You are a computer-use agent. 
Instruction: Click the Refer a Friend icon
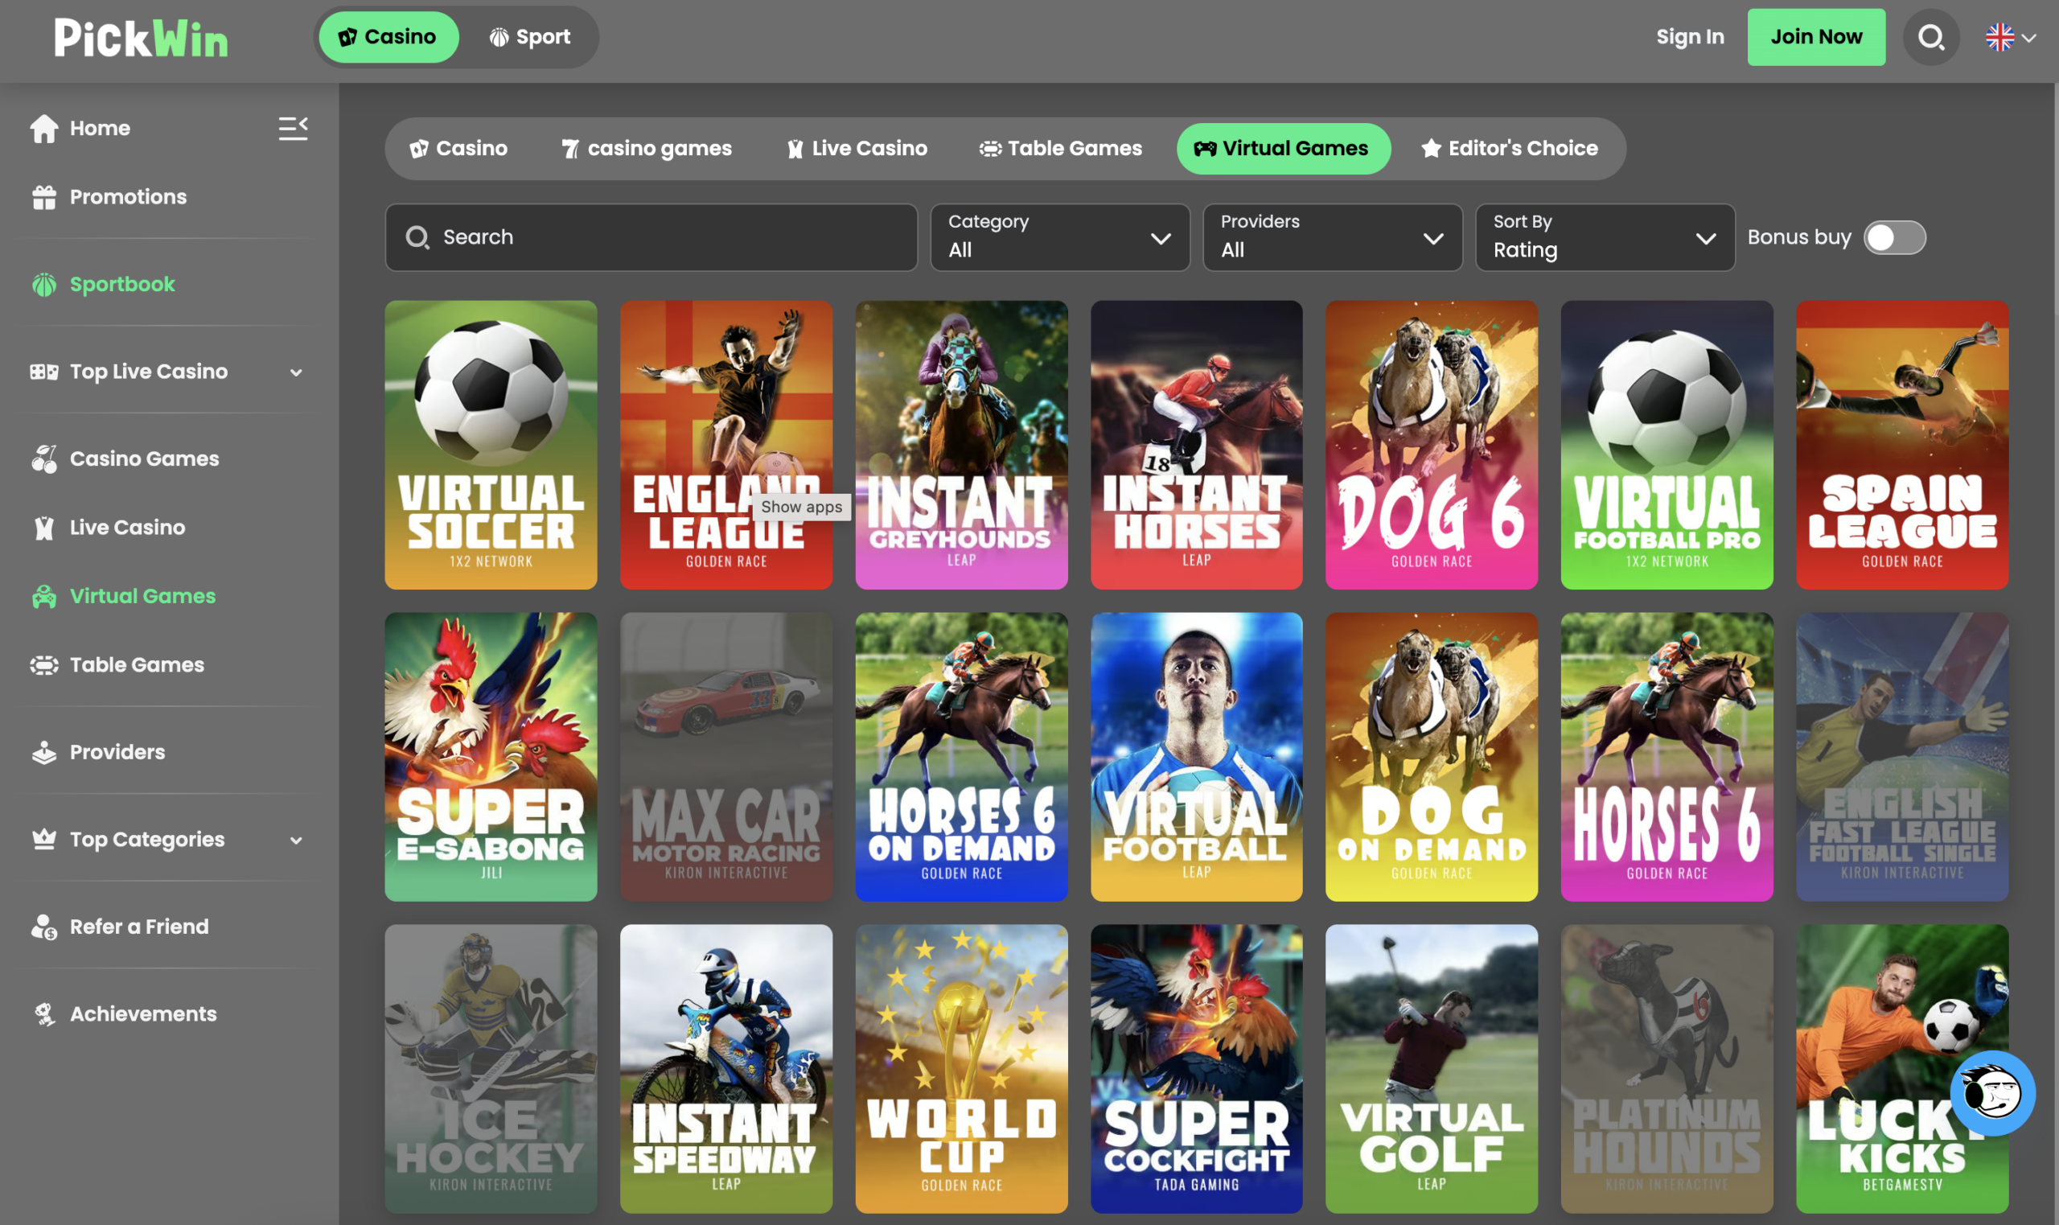click(43, 927)
